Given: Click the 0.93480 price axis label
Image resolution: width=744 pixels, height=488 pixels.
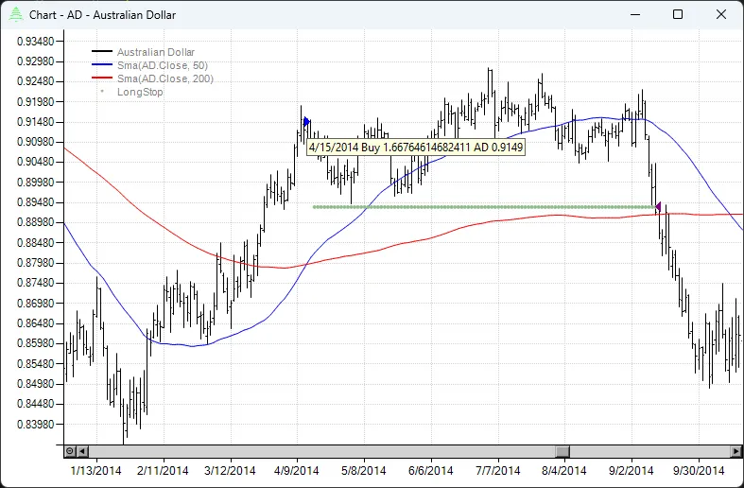Looking at the screenshot, I should 36,42.
